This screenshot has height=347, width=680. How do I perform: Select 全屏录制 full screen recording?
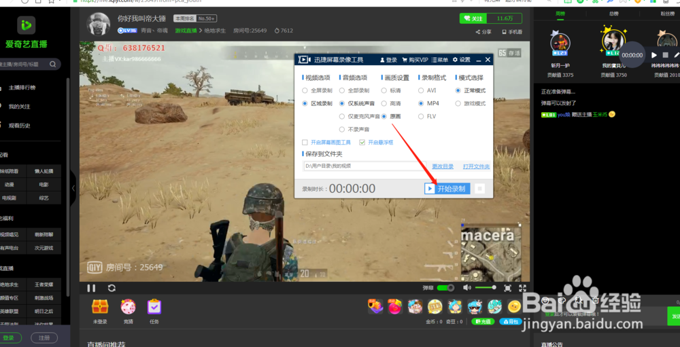(318, 90)
